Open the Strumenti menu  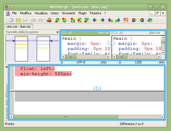pos(68,13)
